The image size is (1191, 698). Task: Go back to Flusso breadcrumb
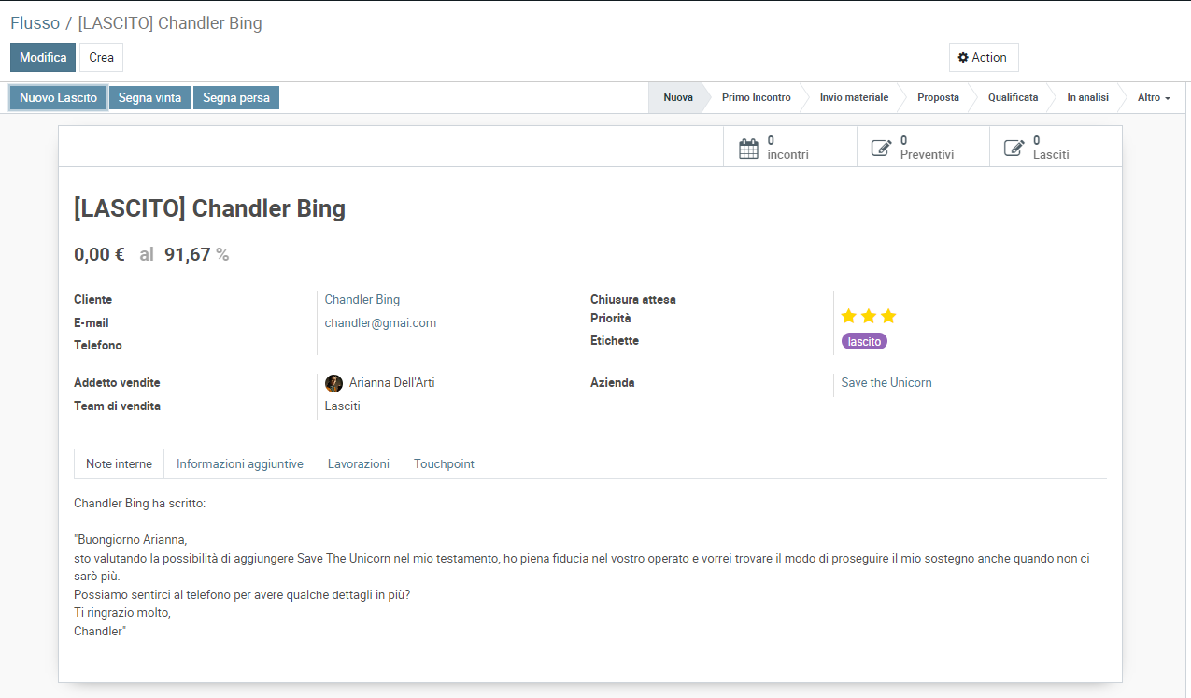pyautogui.click(x=35, y=23)
